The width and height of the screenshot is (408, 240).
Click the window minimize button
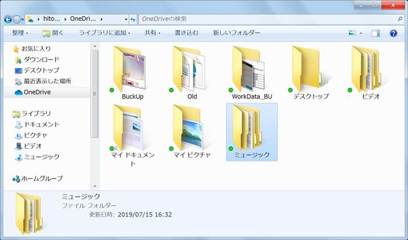click(361, 5)
